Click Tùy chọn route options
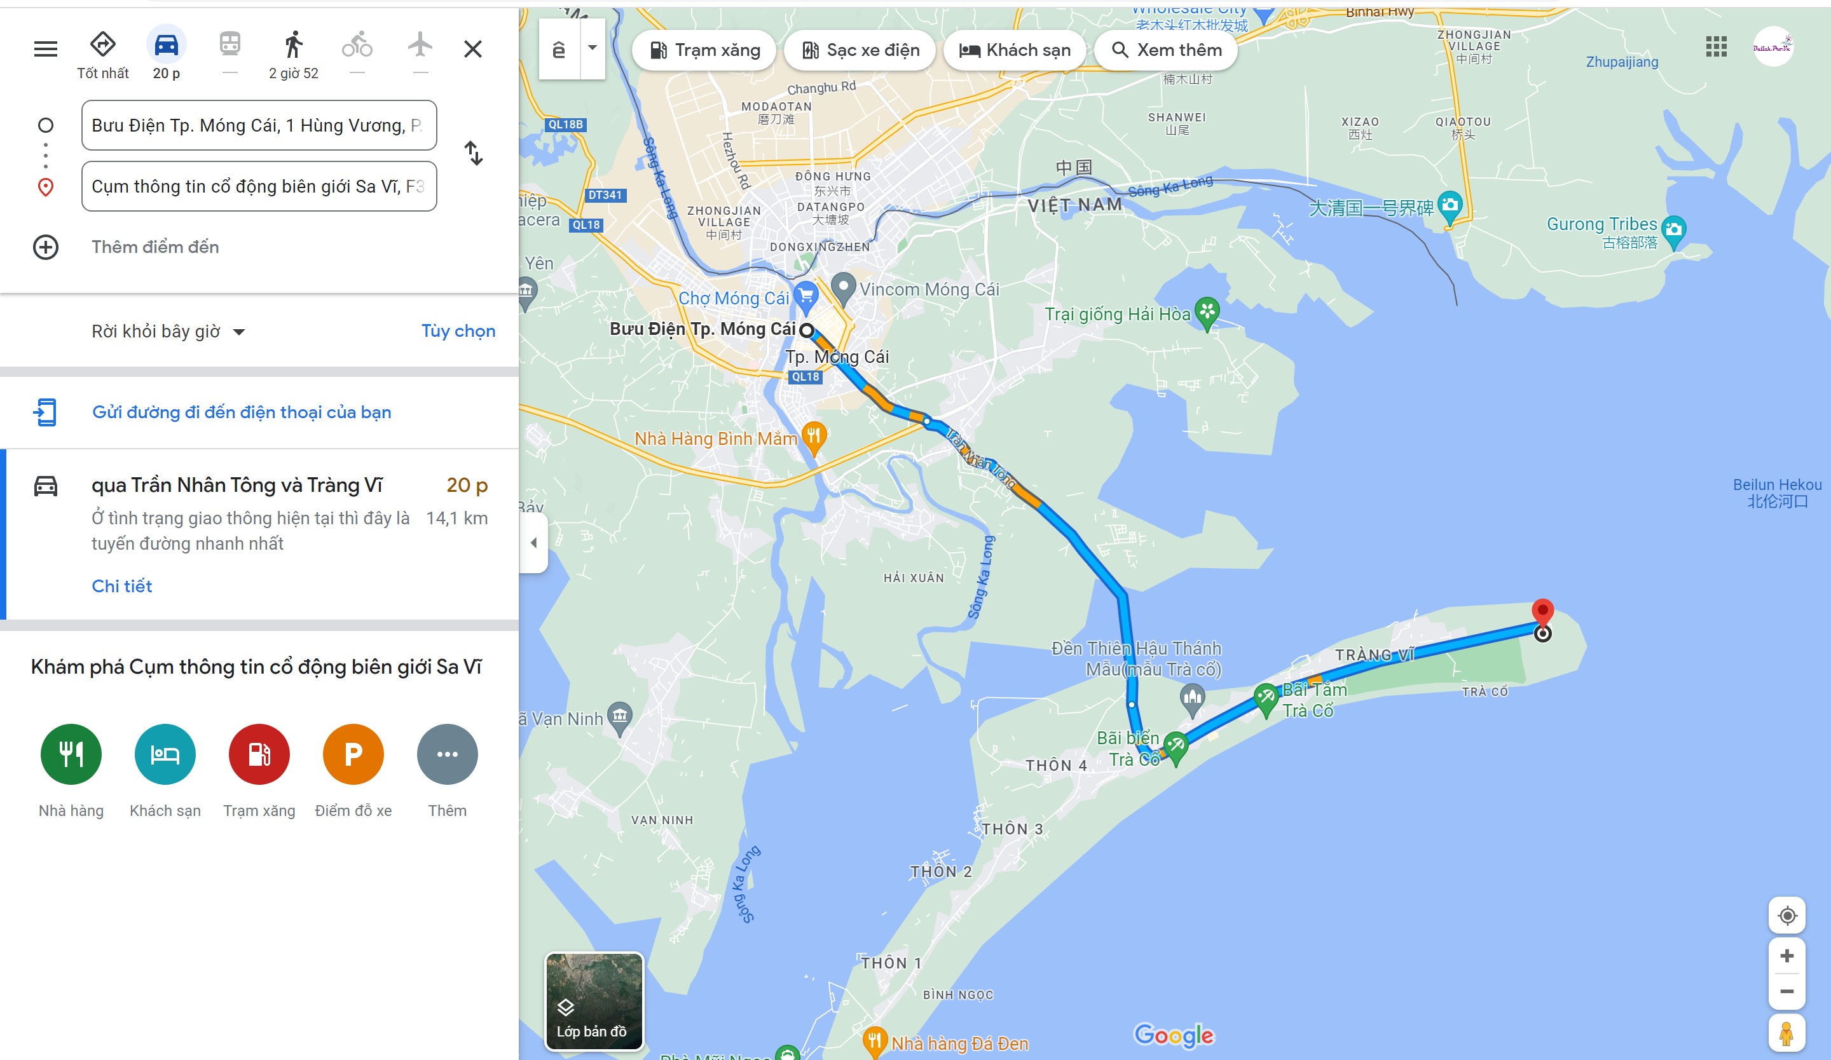Viewport: 1831px width, 1060px height. coord(458,331)
